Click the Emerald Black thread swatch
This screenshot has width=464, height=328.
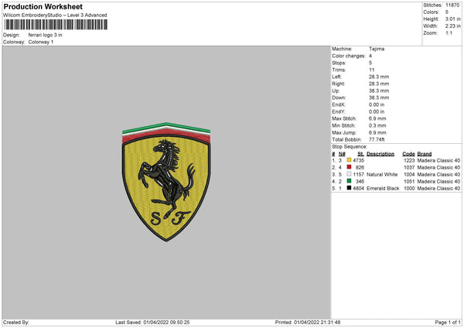349,188
